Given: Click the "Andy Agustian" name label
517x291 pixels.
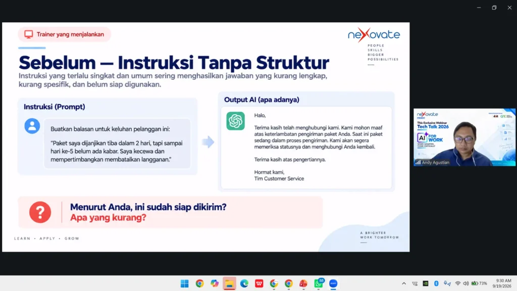Looking at the screenshot, I should coord(435,162).
